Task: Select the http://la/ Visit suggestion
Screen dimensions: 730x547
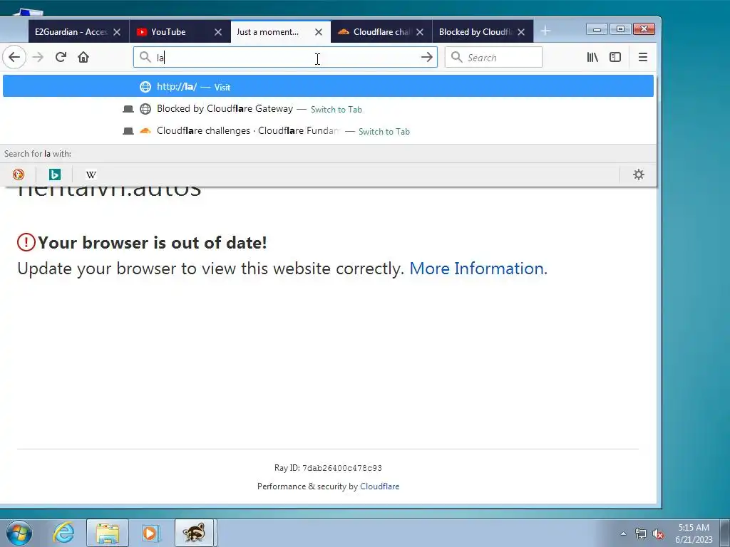Action: coord(328,86)
